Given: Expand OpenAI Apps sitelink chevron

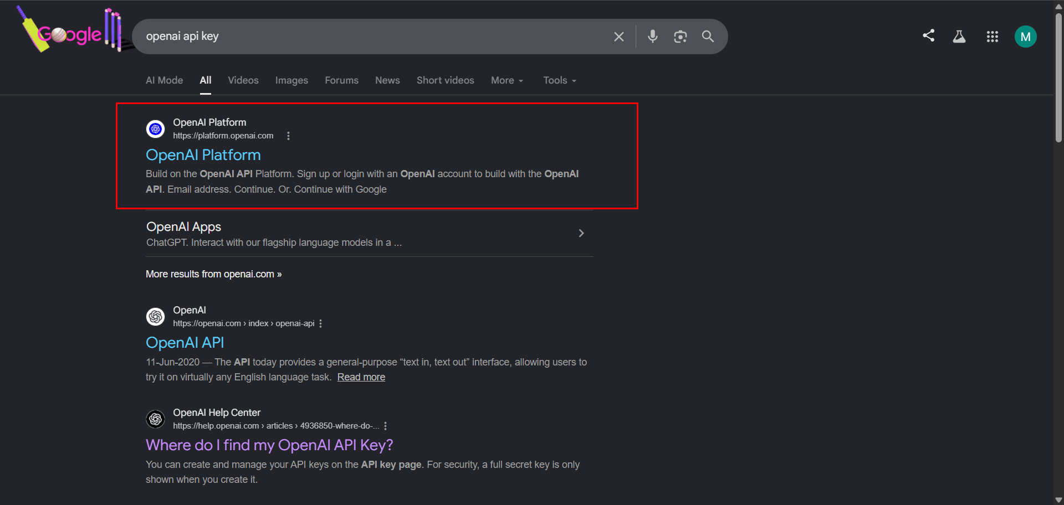Looking at the screenshot, I should (x=581, y=233).
